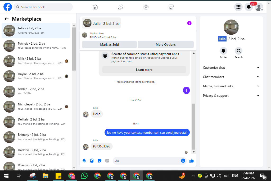Click the back arrow beside Marketplace
The width and height of the screenshot is (271, 181).
7,19
